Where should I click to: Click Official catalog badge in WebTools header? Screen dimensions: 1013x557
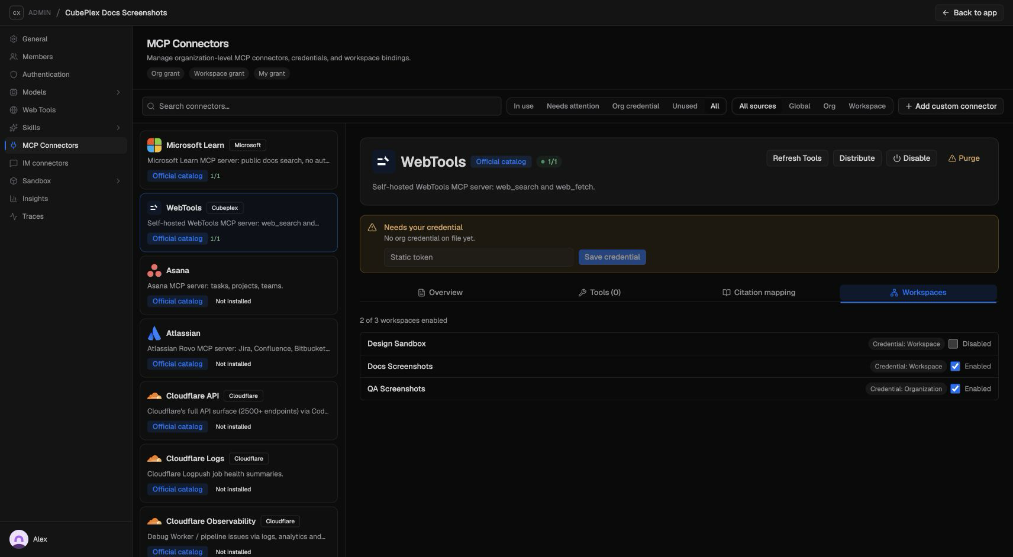tap(501, 162)
